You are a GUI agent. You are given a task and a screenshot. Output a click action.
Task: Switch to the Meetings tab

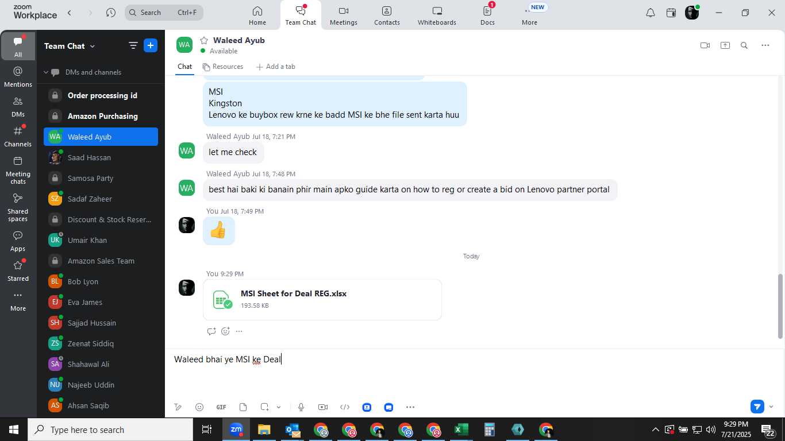pyautogui.click(x=344, y=15)
